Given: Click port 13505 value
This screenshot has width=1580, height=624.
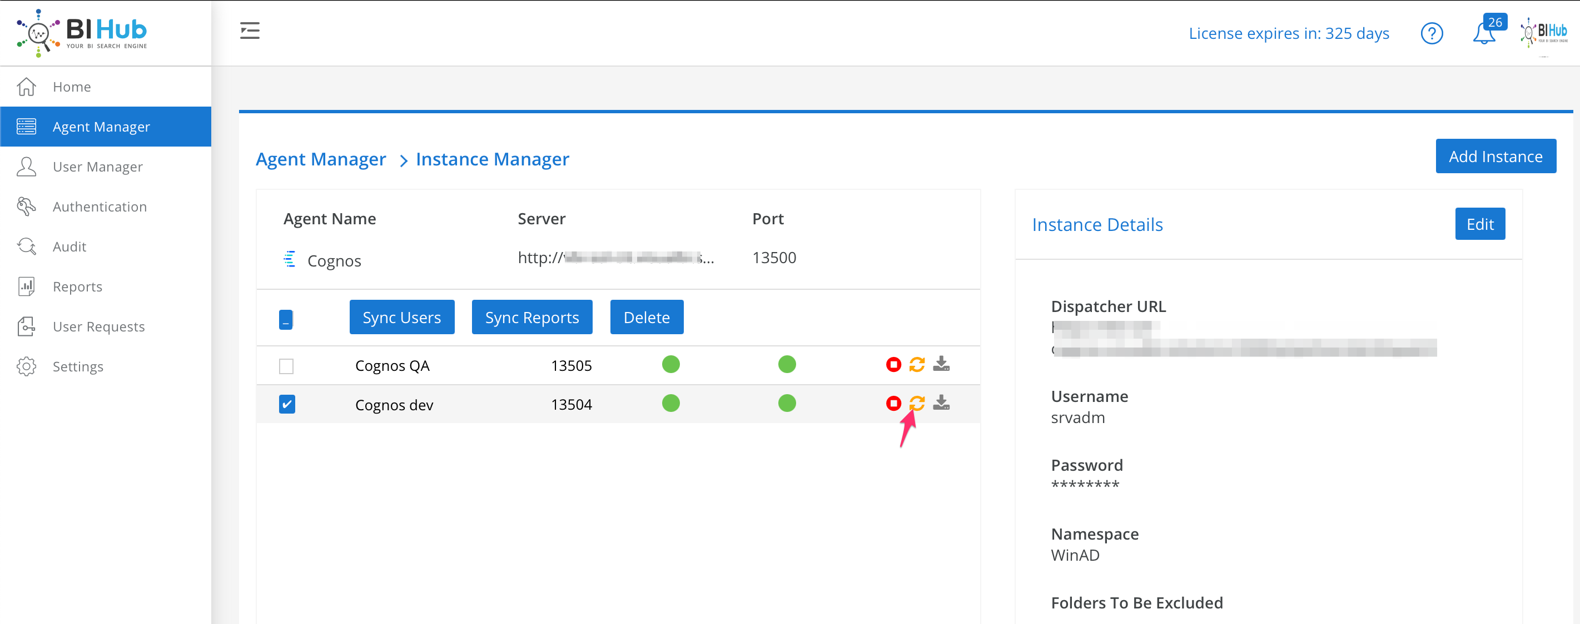Looking at the screenshot, I should (x=571, y=366).
